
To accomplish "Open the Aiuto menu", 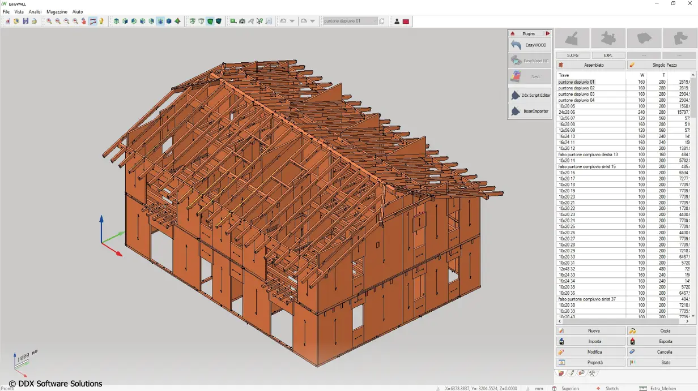I will click(x=78, y=11).
